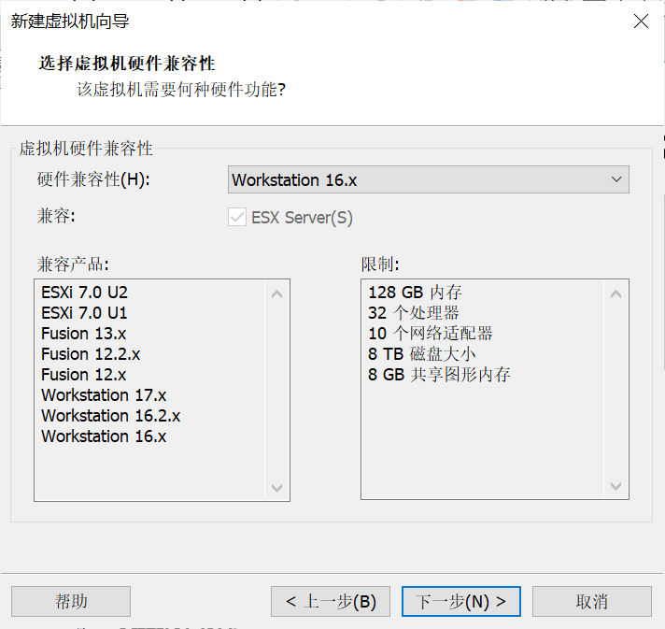
Task: Select Workstation 17.x in the list
Action: click(104, 395)
